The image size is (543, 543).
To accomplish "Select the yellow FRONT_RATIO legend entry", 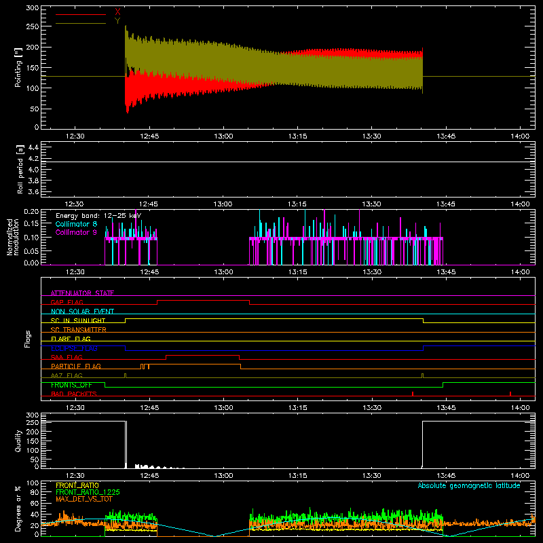I will tap(77, 485).
